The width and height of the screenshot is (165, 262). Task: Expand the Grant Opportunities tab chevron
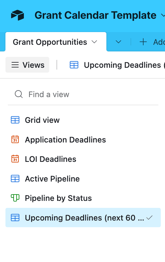tap(94, 42)
